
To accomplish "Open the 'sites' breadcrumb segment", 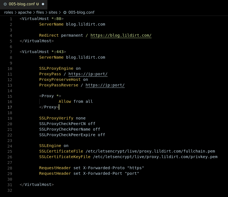I will (x=53, y=12).
